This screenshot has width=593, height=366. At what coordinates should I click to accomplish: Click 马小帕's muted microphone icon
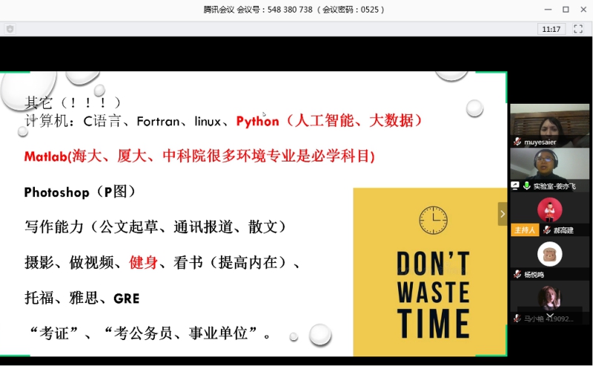[x=517, y=318]
